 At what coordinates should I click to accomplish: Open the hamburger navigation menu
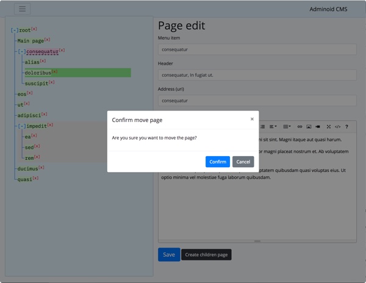pos(22,9)
